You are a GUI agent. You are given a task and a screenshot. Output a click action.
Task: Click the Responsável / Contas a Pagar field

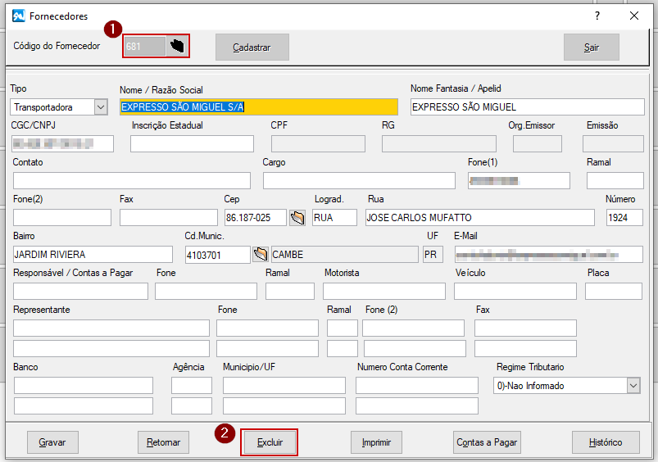(80, 291)
